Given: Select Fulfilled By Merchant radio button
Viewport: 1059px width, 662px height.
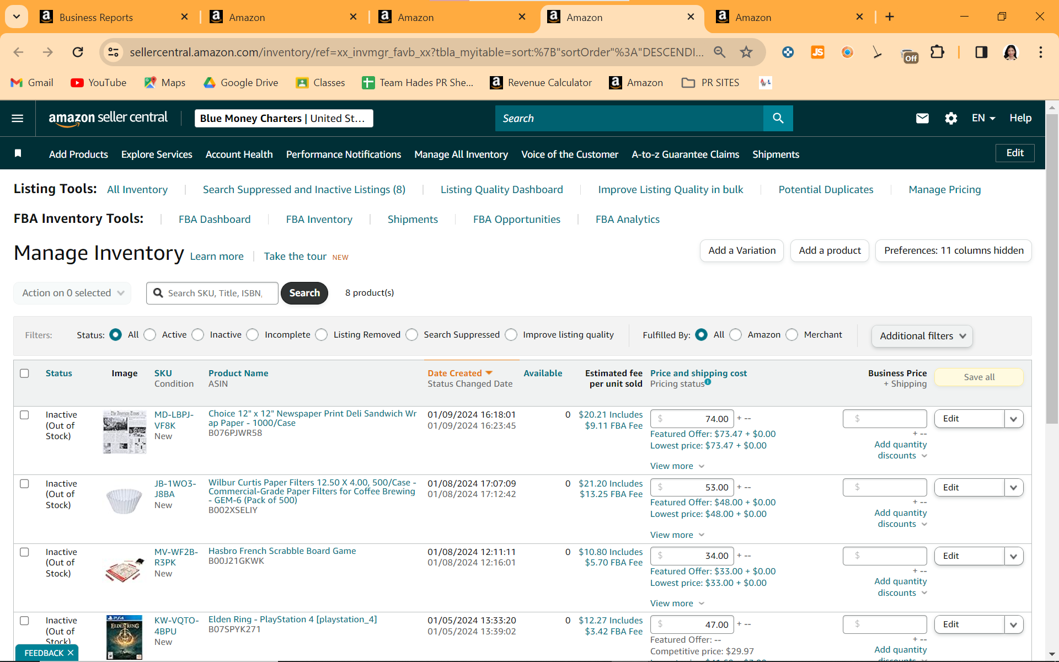Looking at the screenshot, I should coord(792,335).
